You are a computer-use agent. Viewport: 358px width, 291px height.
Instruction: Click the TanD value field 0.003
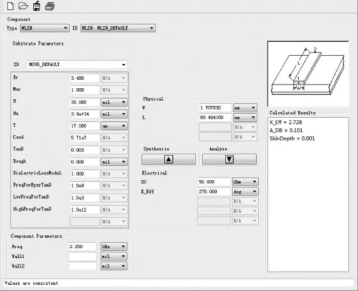(x=85, y=150)
